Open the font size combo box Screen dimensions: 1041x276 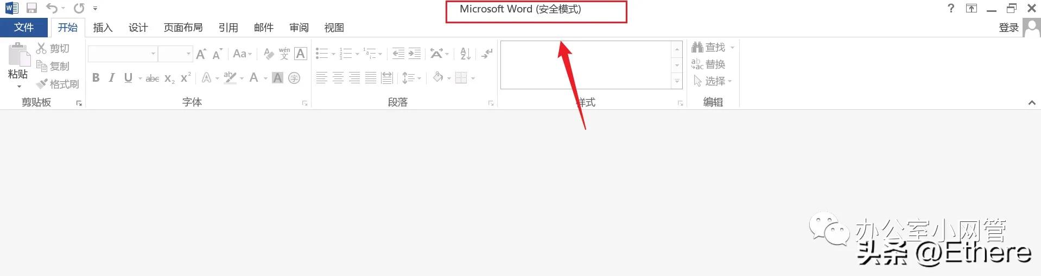point(175,54)
